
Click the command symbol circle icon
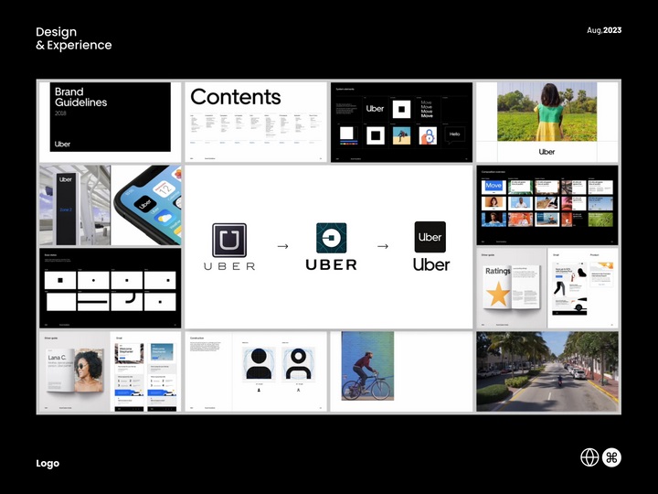pyautogui.click(x=612, y=457)
